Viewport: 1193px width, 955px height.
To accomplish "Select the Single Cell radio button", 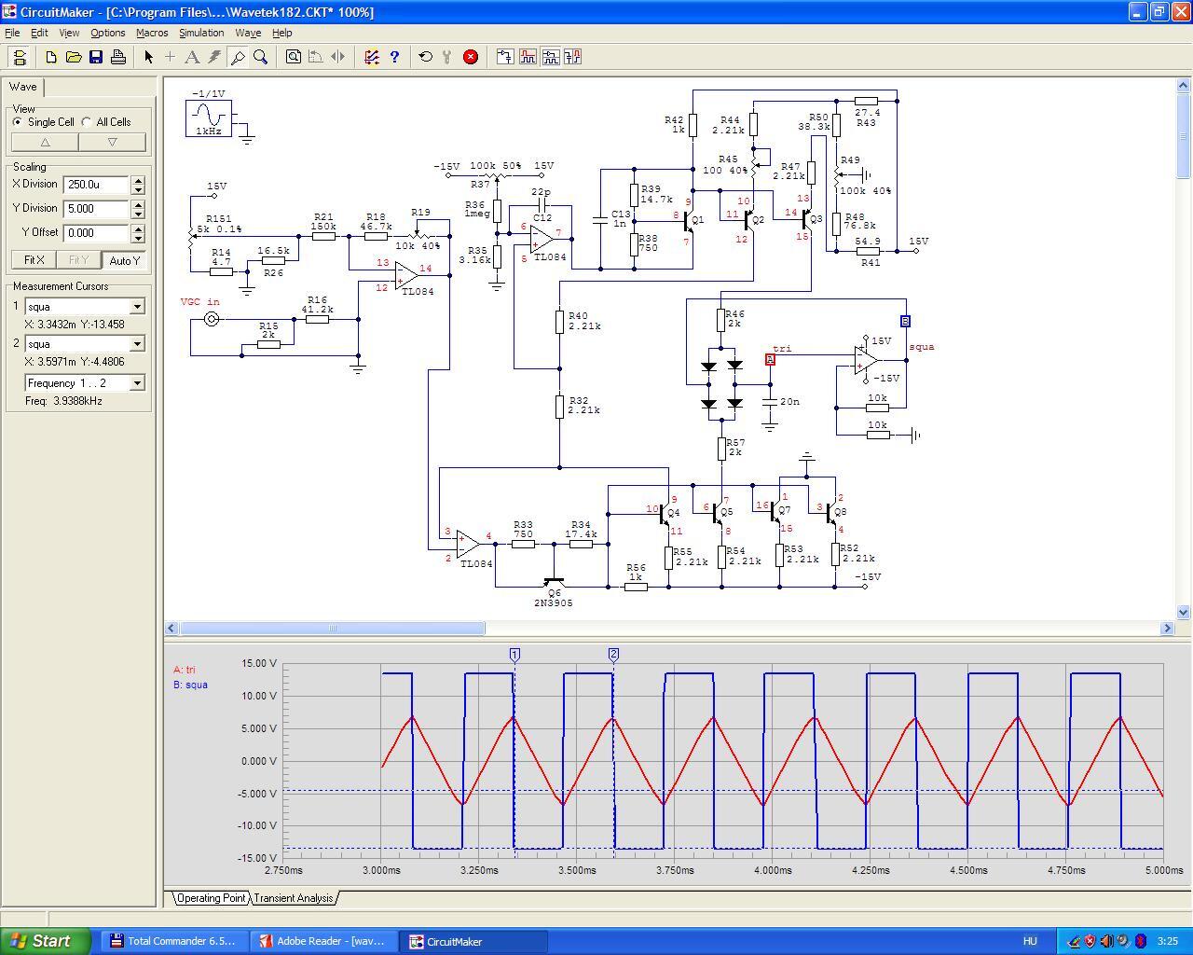I will point(18,122).
